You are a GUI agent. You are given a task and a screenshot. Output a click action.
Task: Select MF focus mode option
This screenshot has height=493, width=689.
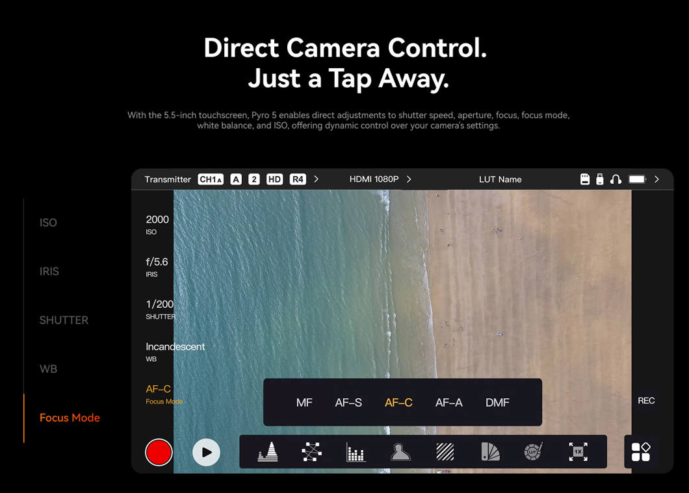(x=304, y=403)
